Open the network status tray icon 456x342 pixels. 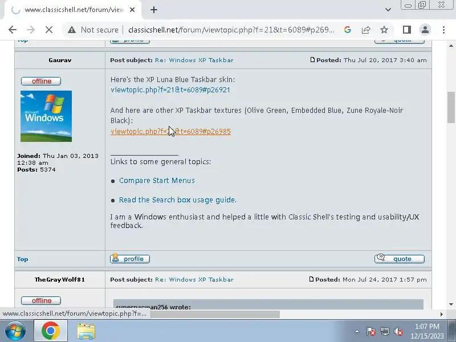[385, 331]
